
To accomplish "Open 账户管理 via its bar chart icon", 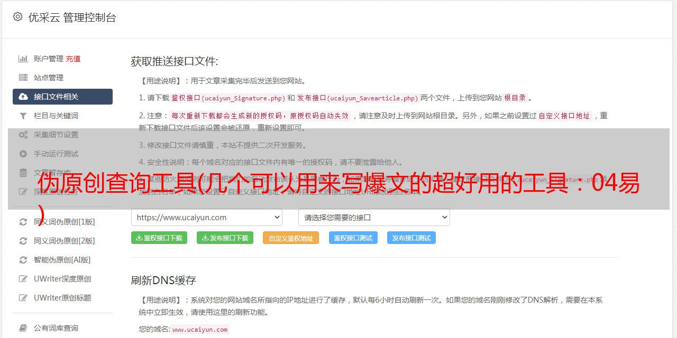I will pyautogui.click(x=23, y=59).
